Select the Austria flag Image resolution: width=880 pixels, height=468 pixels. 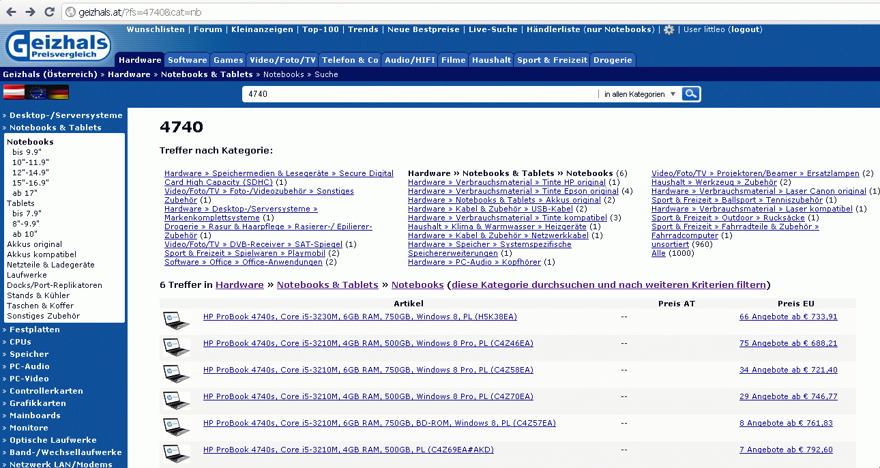[14, 92]
